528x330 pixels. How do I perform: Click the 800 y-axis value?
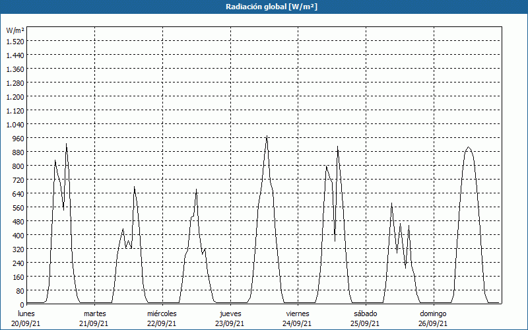[18, 166]
